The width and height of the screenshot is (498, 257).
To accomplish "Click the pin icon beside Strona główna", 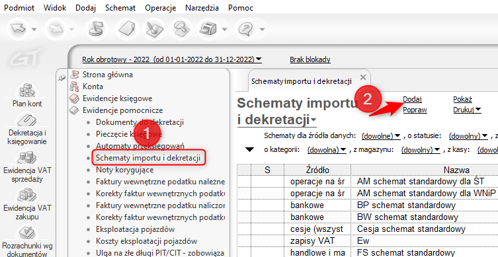I will pyautogui.click(x=62, y=77).
